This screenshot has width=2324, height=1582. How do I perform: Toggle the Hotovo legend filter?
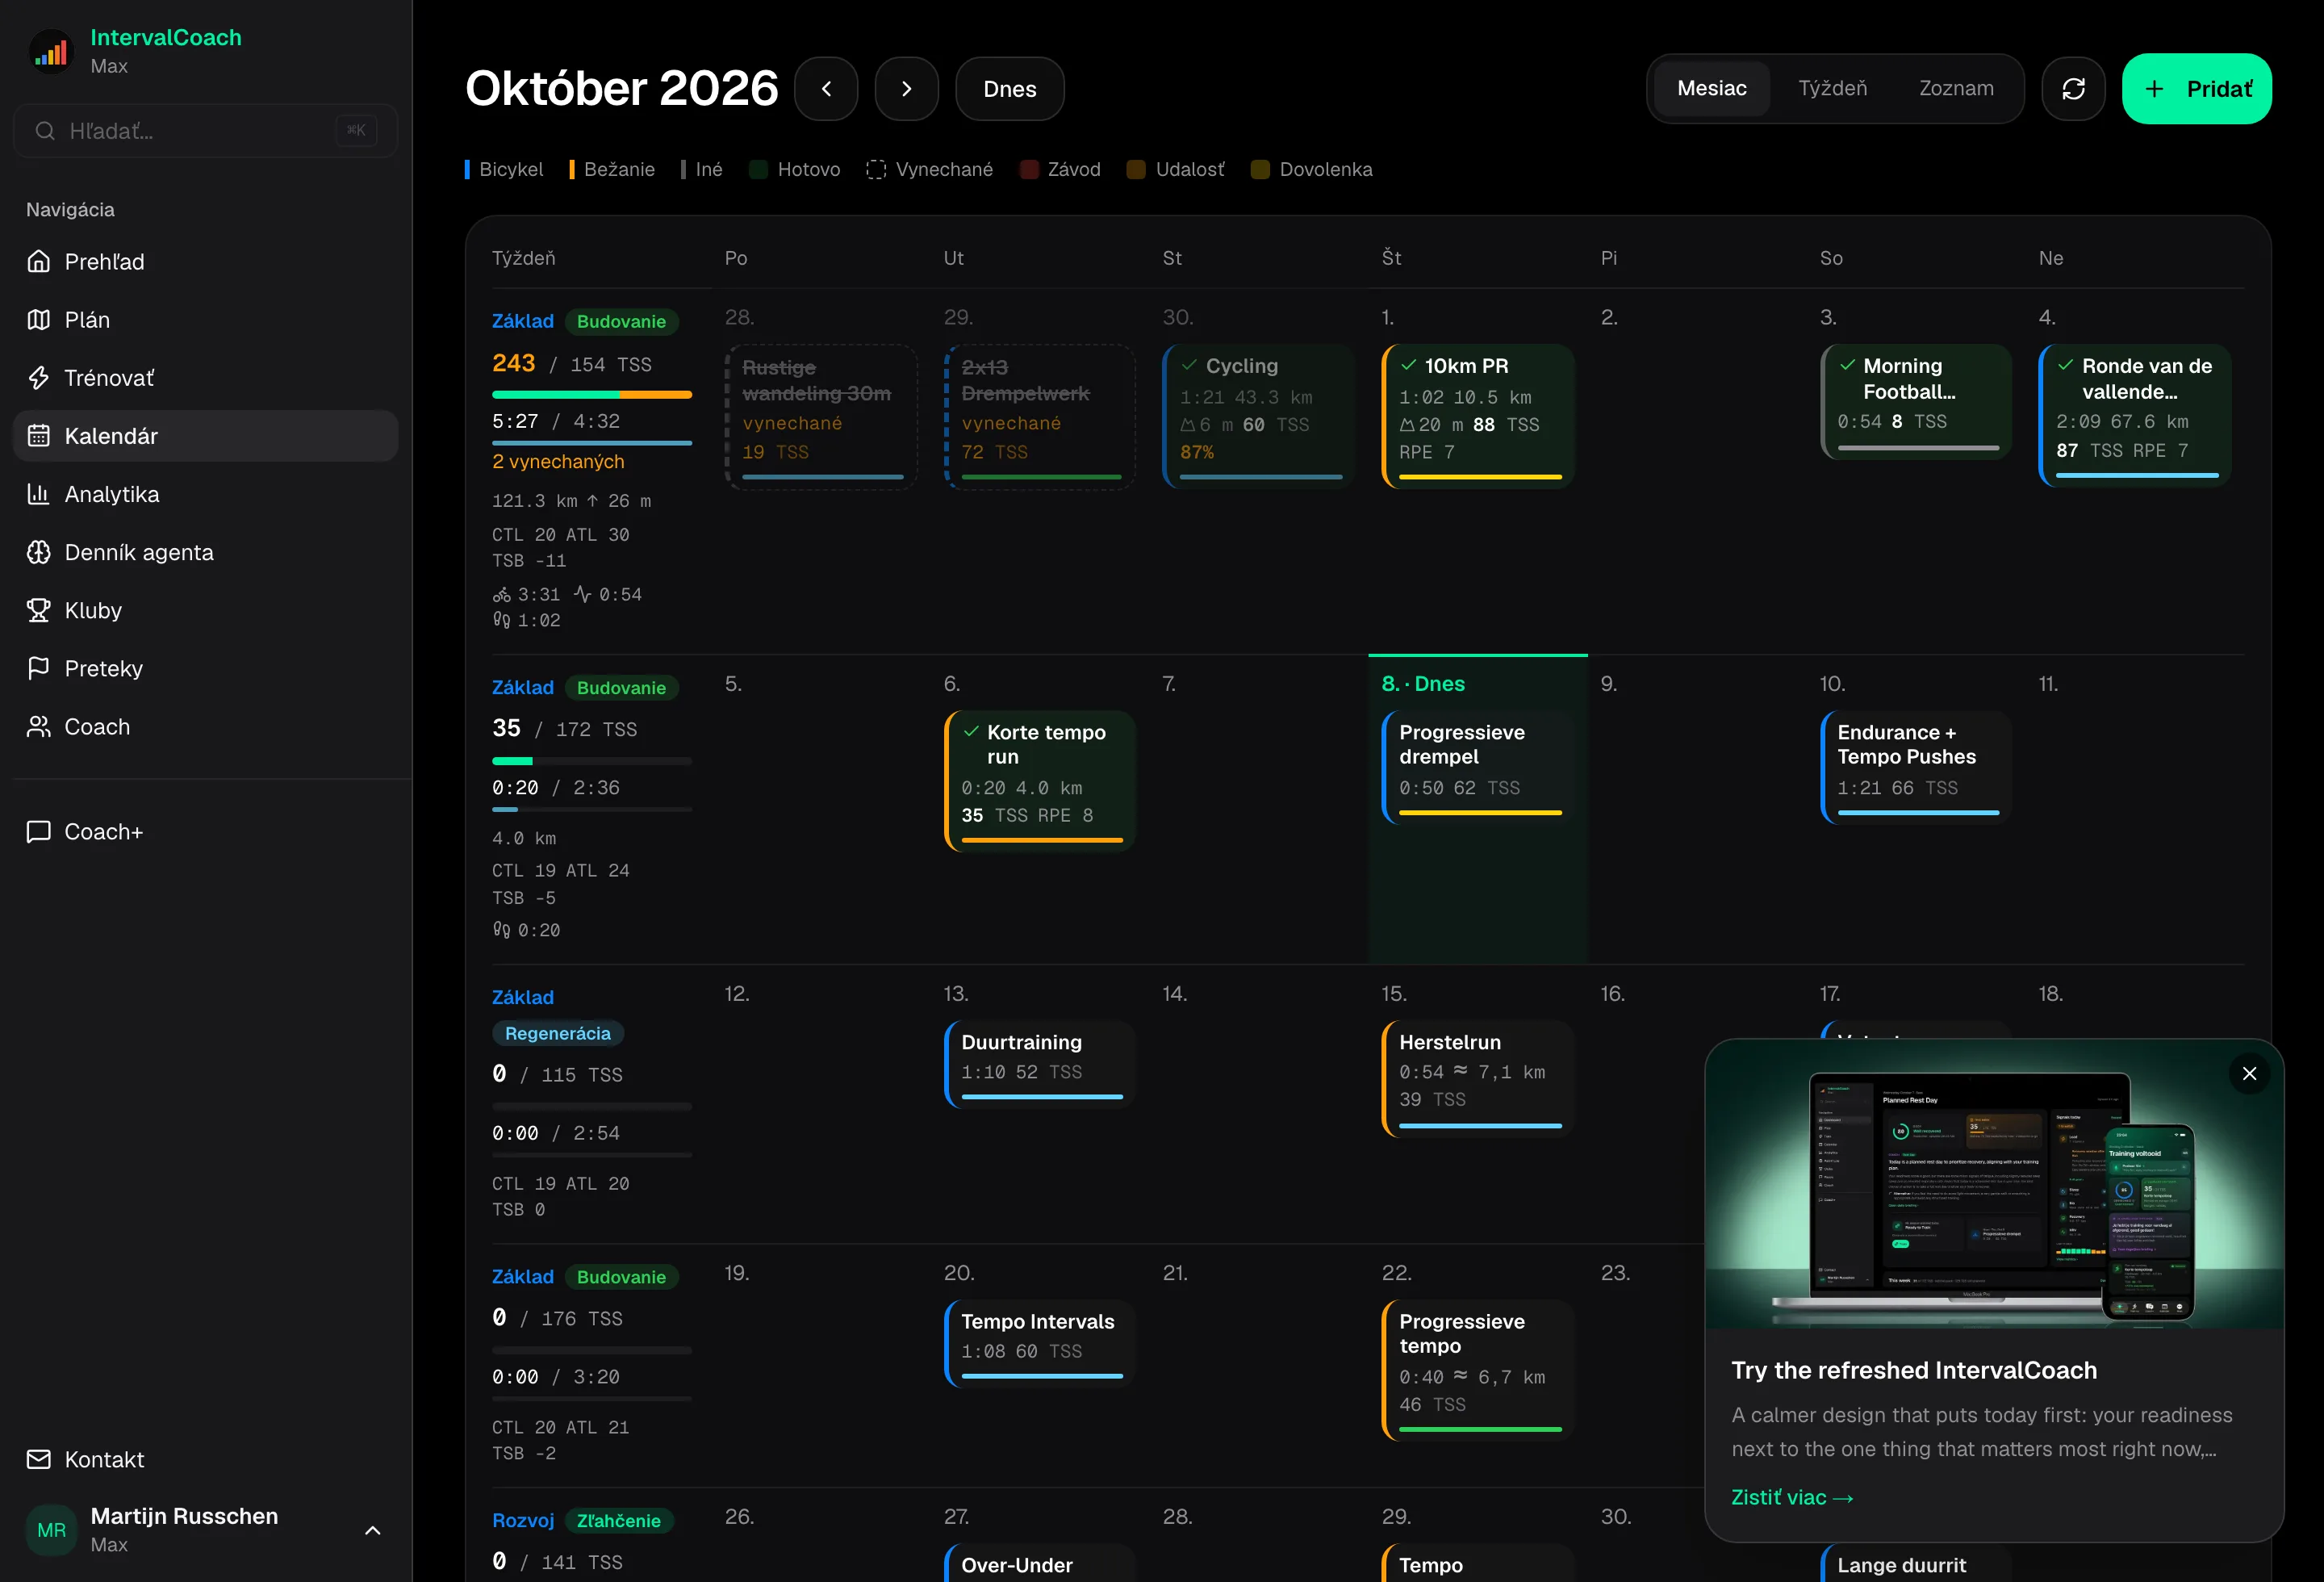794,169
